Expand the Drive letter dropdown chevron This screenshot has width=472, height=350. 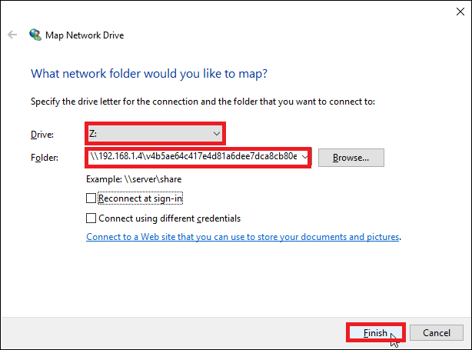coord(216,134)
